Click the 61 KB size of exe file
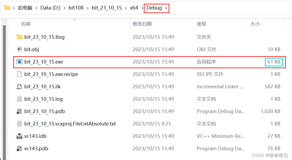This screenshot has width=292, height=160. coord(274,62)
